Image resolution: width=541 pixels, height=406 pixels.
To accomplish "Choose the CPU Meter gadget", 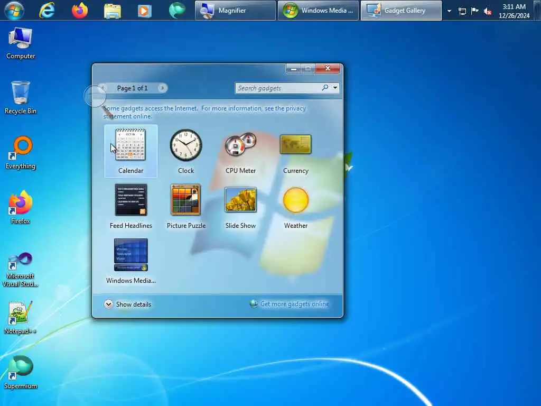I will point(240,151).
